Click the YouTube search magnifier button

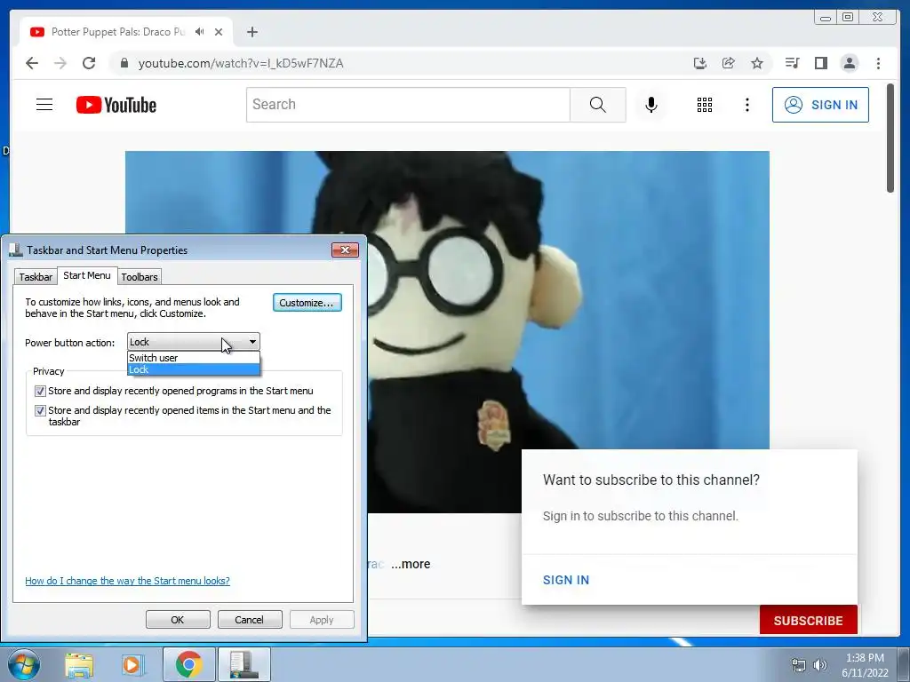click(598, 105)
